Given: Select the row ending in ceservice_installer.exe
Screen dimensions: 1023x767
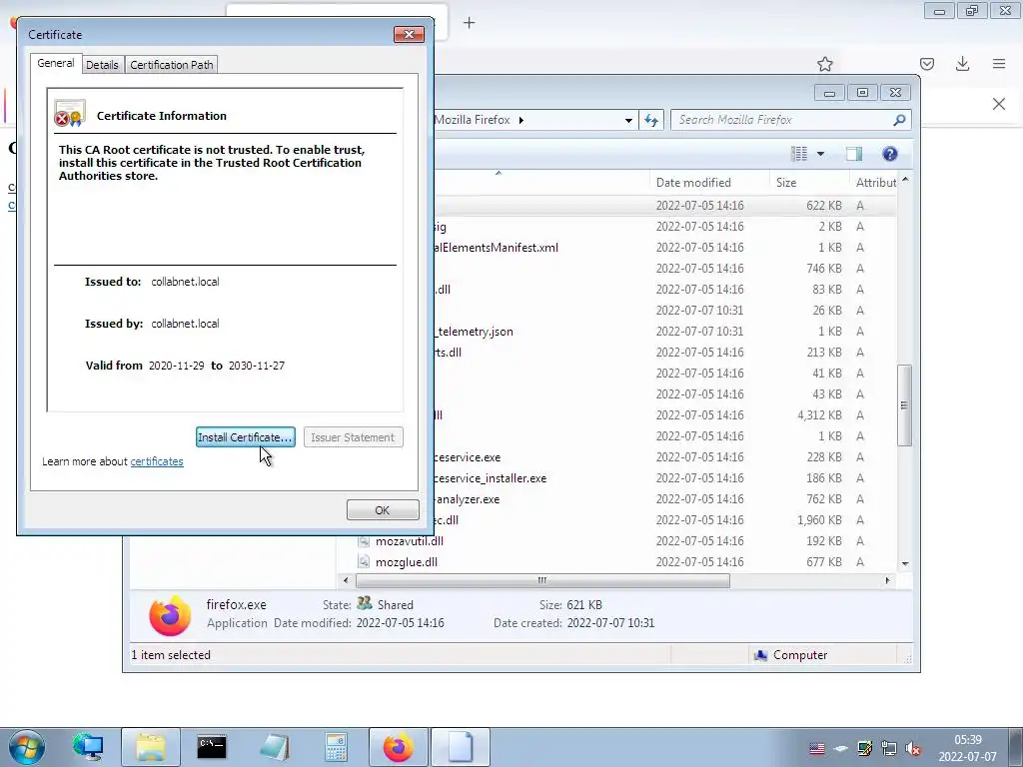Looking at the screenshot, I should click(x=665, y=478).
